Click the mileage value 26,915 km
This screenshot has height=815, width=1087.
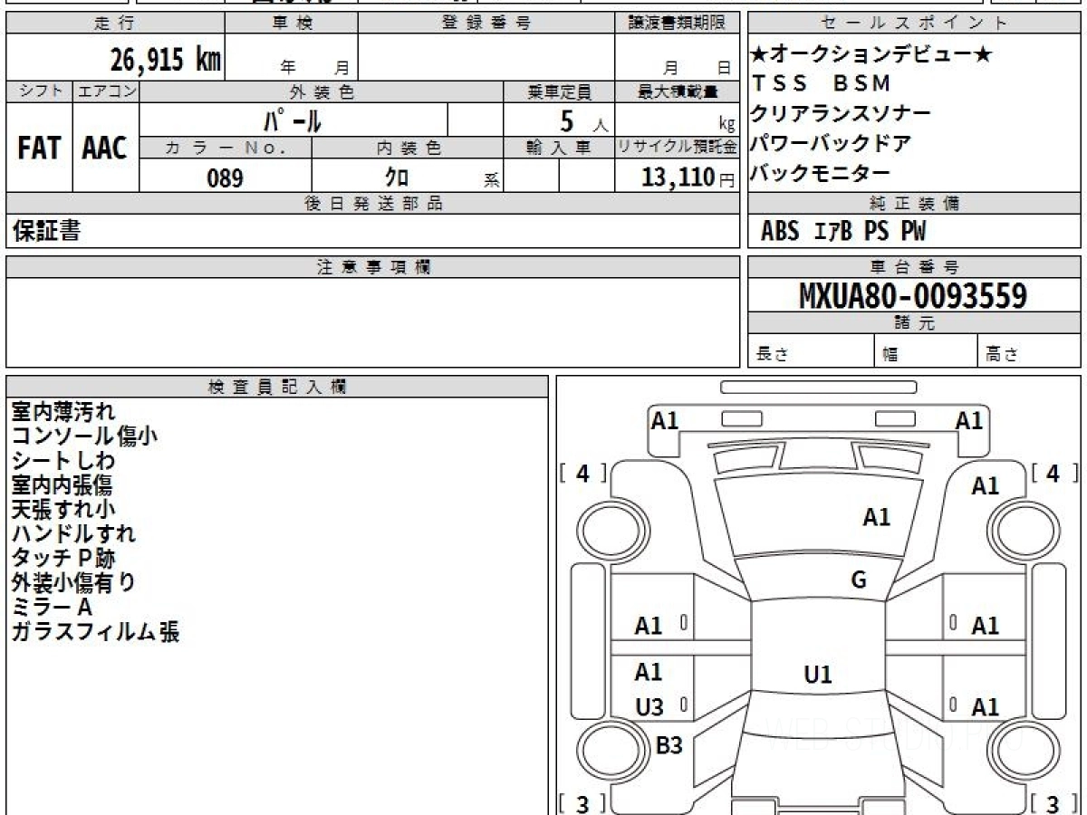pyautogui.click(x=166, y=60)
